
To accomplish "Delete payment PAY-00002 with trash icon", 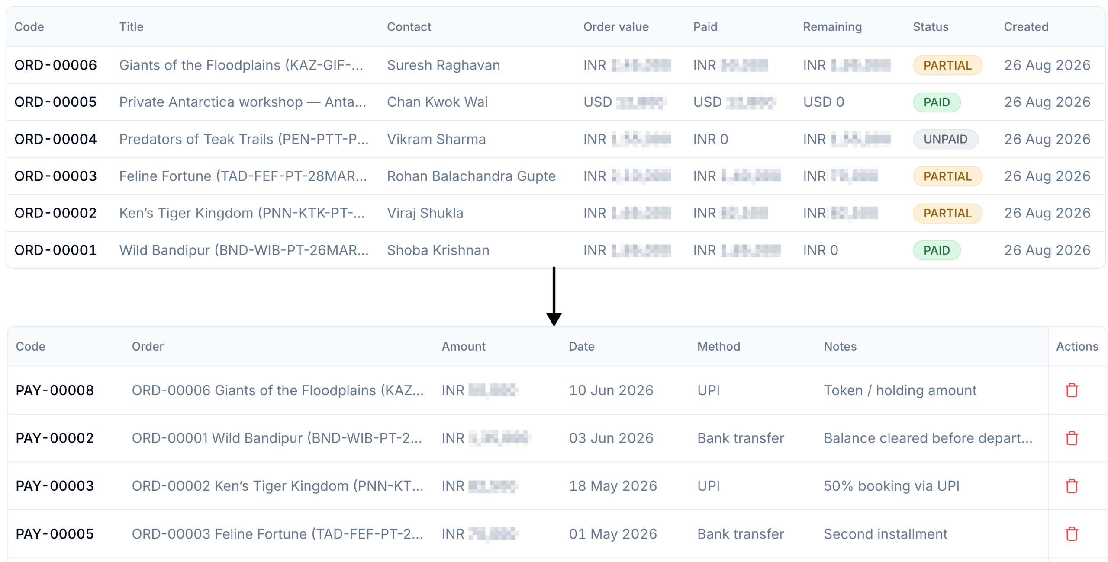I will pos(1071,438).
